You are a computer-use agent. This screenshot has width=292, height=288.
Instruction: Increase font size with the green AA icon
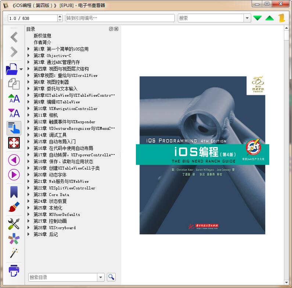click(14, 99)
